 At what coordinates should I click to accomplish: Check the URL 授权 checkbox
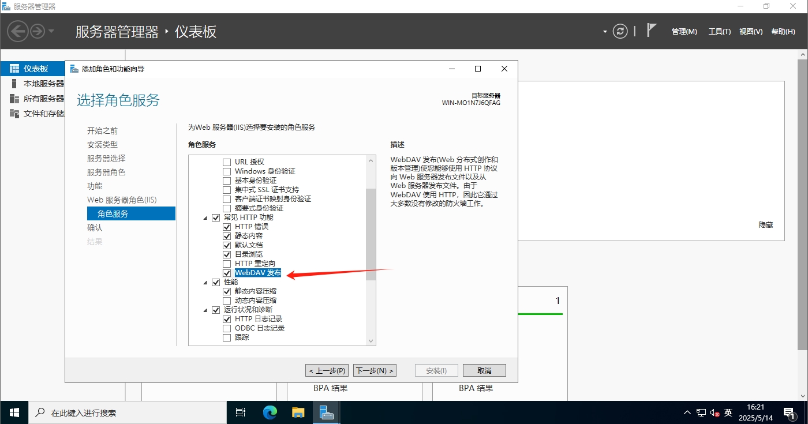[227, 162]
